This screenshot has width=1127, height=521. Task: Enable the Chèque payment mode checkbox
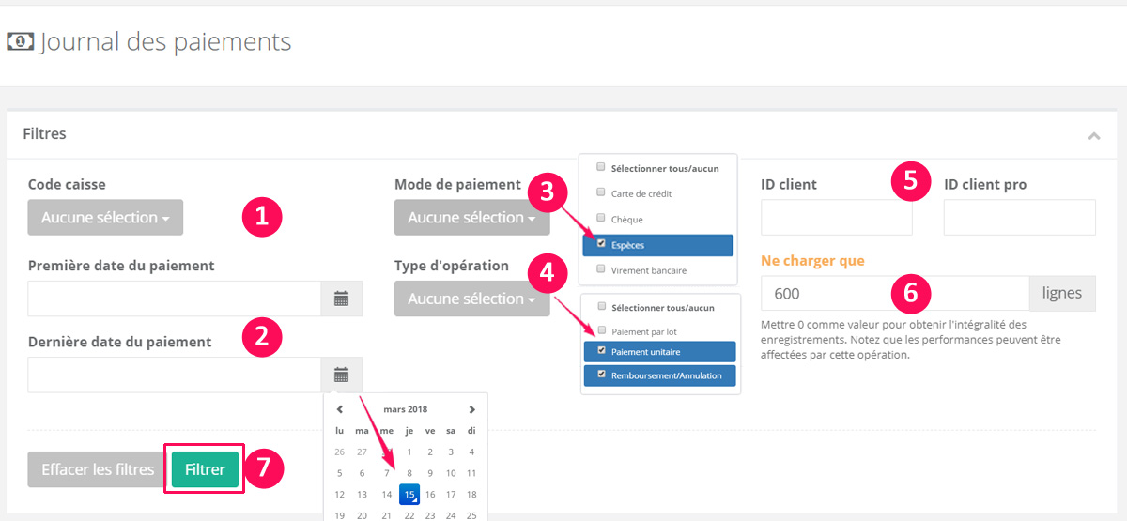click(x=601, y=219)
